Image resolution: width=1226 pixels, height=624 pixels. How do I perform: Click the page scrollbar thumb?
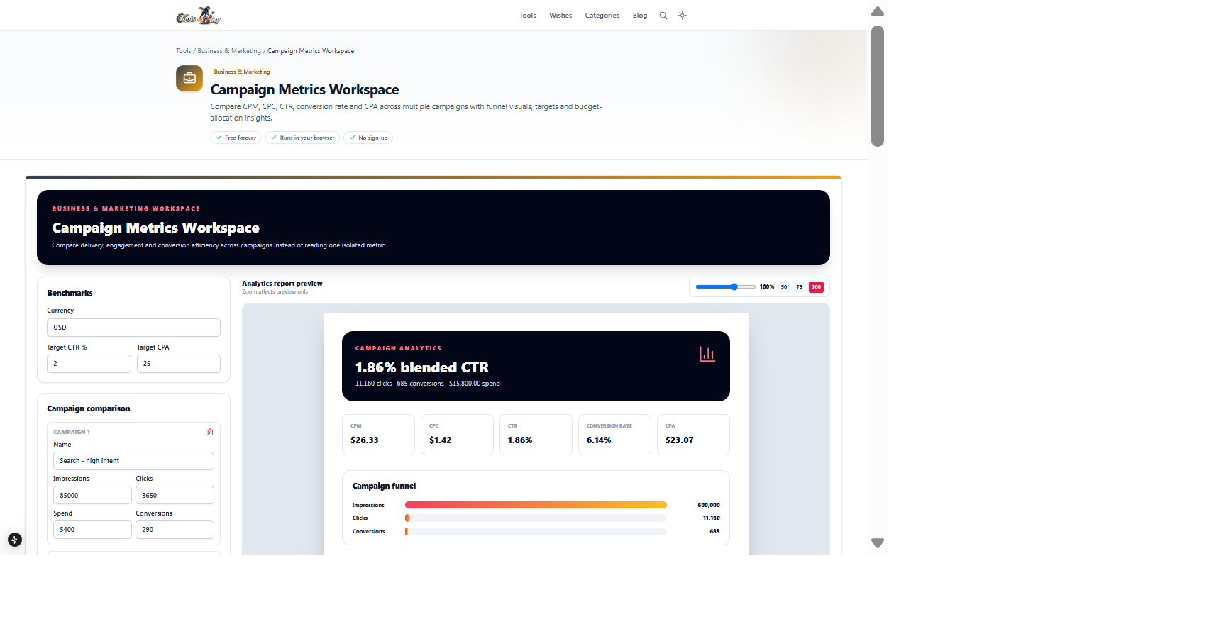[878, 86]
